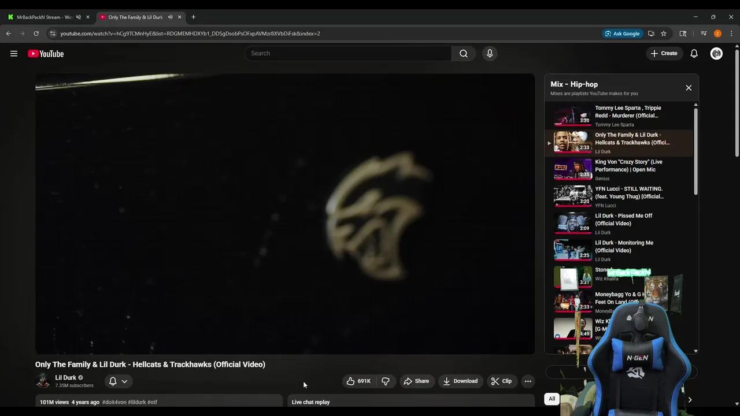
Task: Play Tommy Lee Sparta Murderer from playlist
Action: (x=619, y=116)
